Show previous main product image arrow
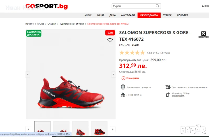Viewport: 209px width, 137px height. click(x=28, y=74)
